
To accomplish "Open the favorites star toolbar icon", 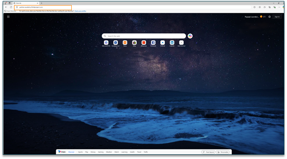I will pyautogui.click(x=265, y=7).
